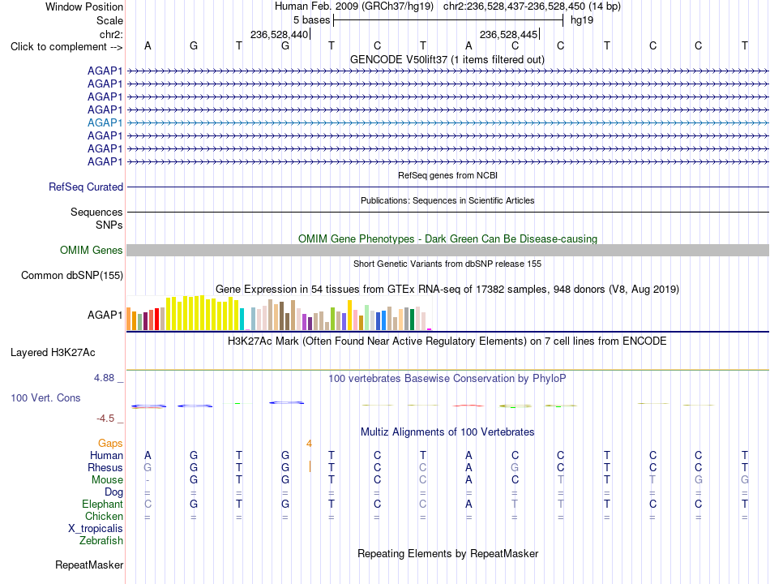Click the "Zebrafish" species label
The height and width of the screenshot is (584, 770).
[101, 540]
